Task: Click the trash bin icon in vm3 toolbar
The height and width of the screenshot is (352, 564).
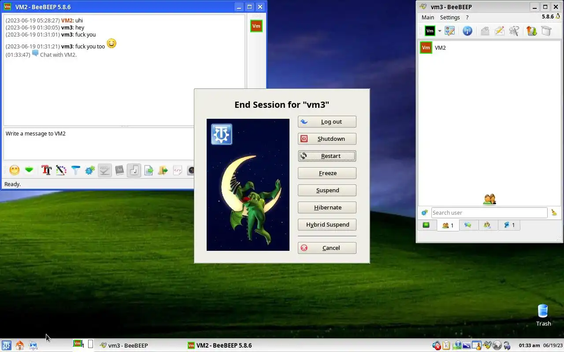Action: [x=546, y=31]
